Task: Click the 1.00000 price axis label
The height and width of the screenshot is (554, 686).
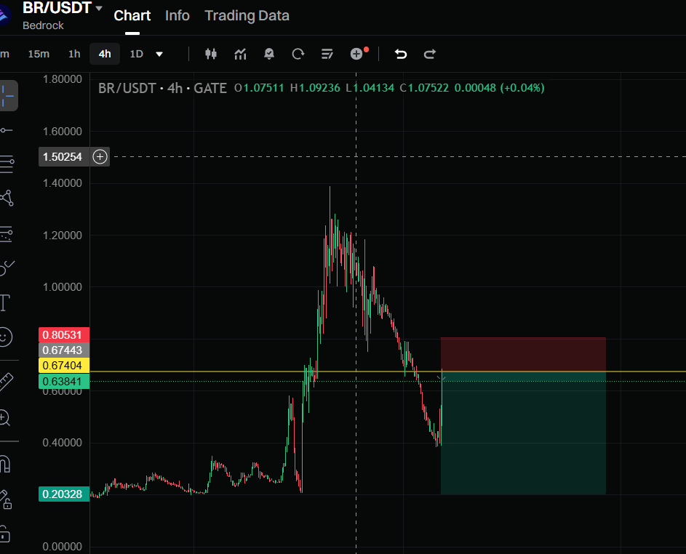Action: 62,287
